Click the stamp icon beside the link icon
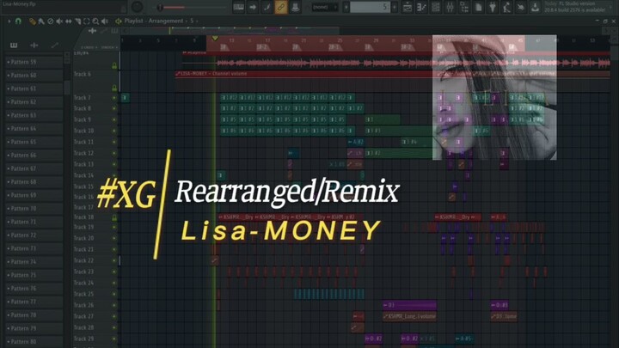This screenshot has height=348, width=619. click(x=295, y=7)
